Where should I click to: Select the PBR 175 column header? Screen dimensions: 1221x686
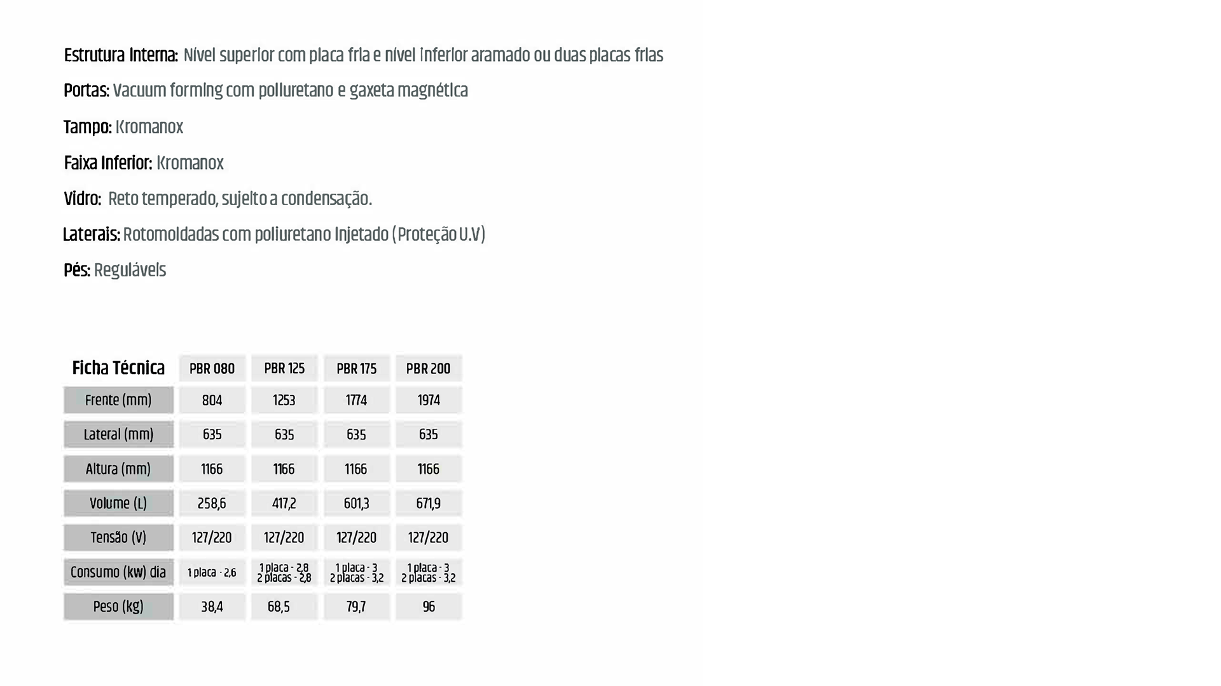coord(356,368)
